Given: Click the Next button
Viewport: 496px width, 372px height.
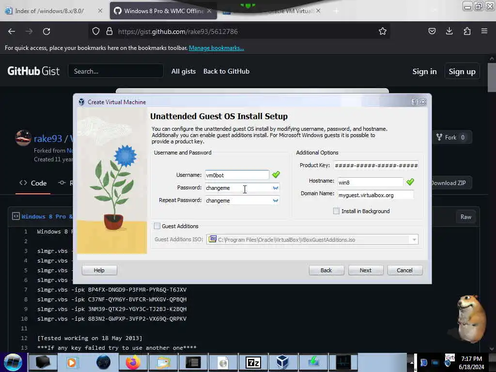Looking at the screenshot, I should click(366, 270).
